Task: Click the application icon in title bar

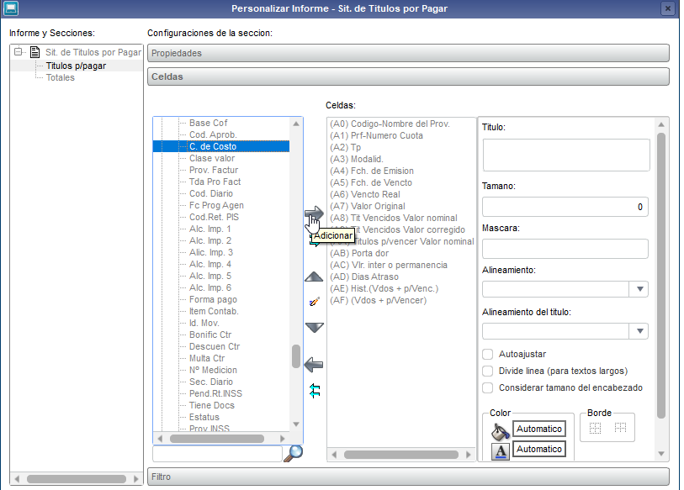Action: (x=10, y=8)
